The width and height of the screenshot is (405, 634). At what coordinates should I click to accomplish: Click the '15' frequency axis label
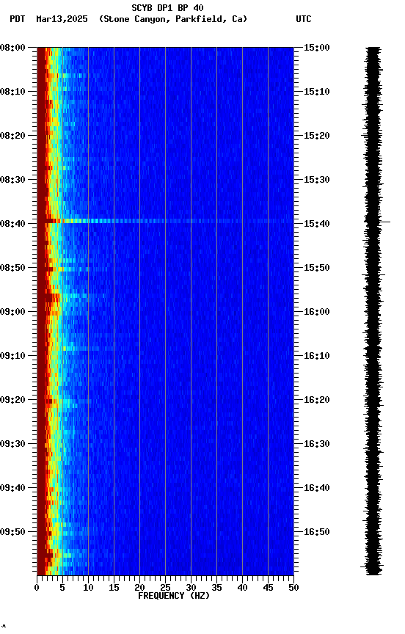(114, 589)
